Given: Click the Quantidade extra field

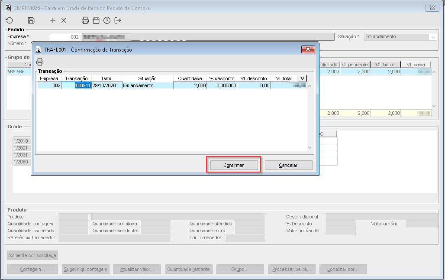Looking at the screenshot, I should click(x=249, y=231).
